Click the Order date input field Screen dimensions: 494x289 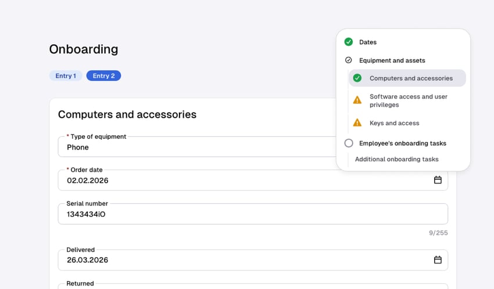click(x=244, y=180)
